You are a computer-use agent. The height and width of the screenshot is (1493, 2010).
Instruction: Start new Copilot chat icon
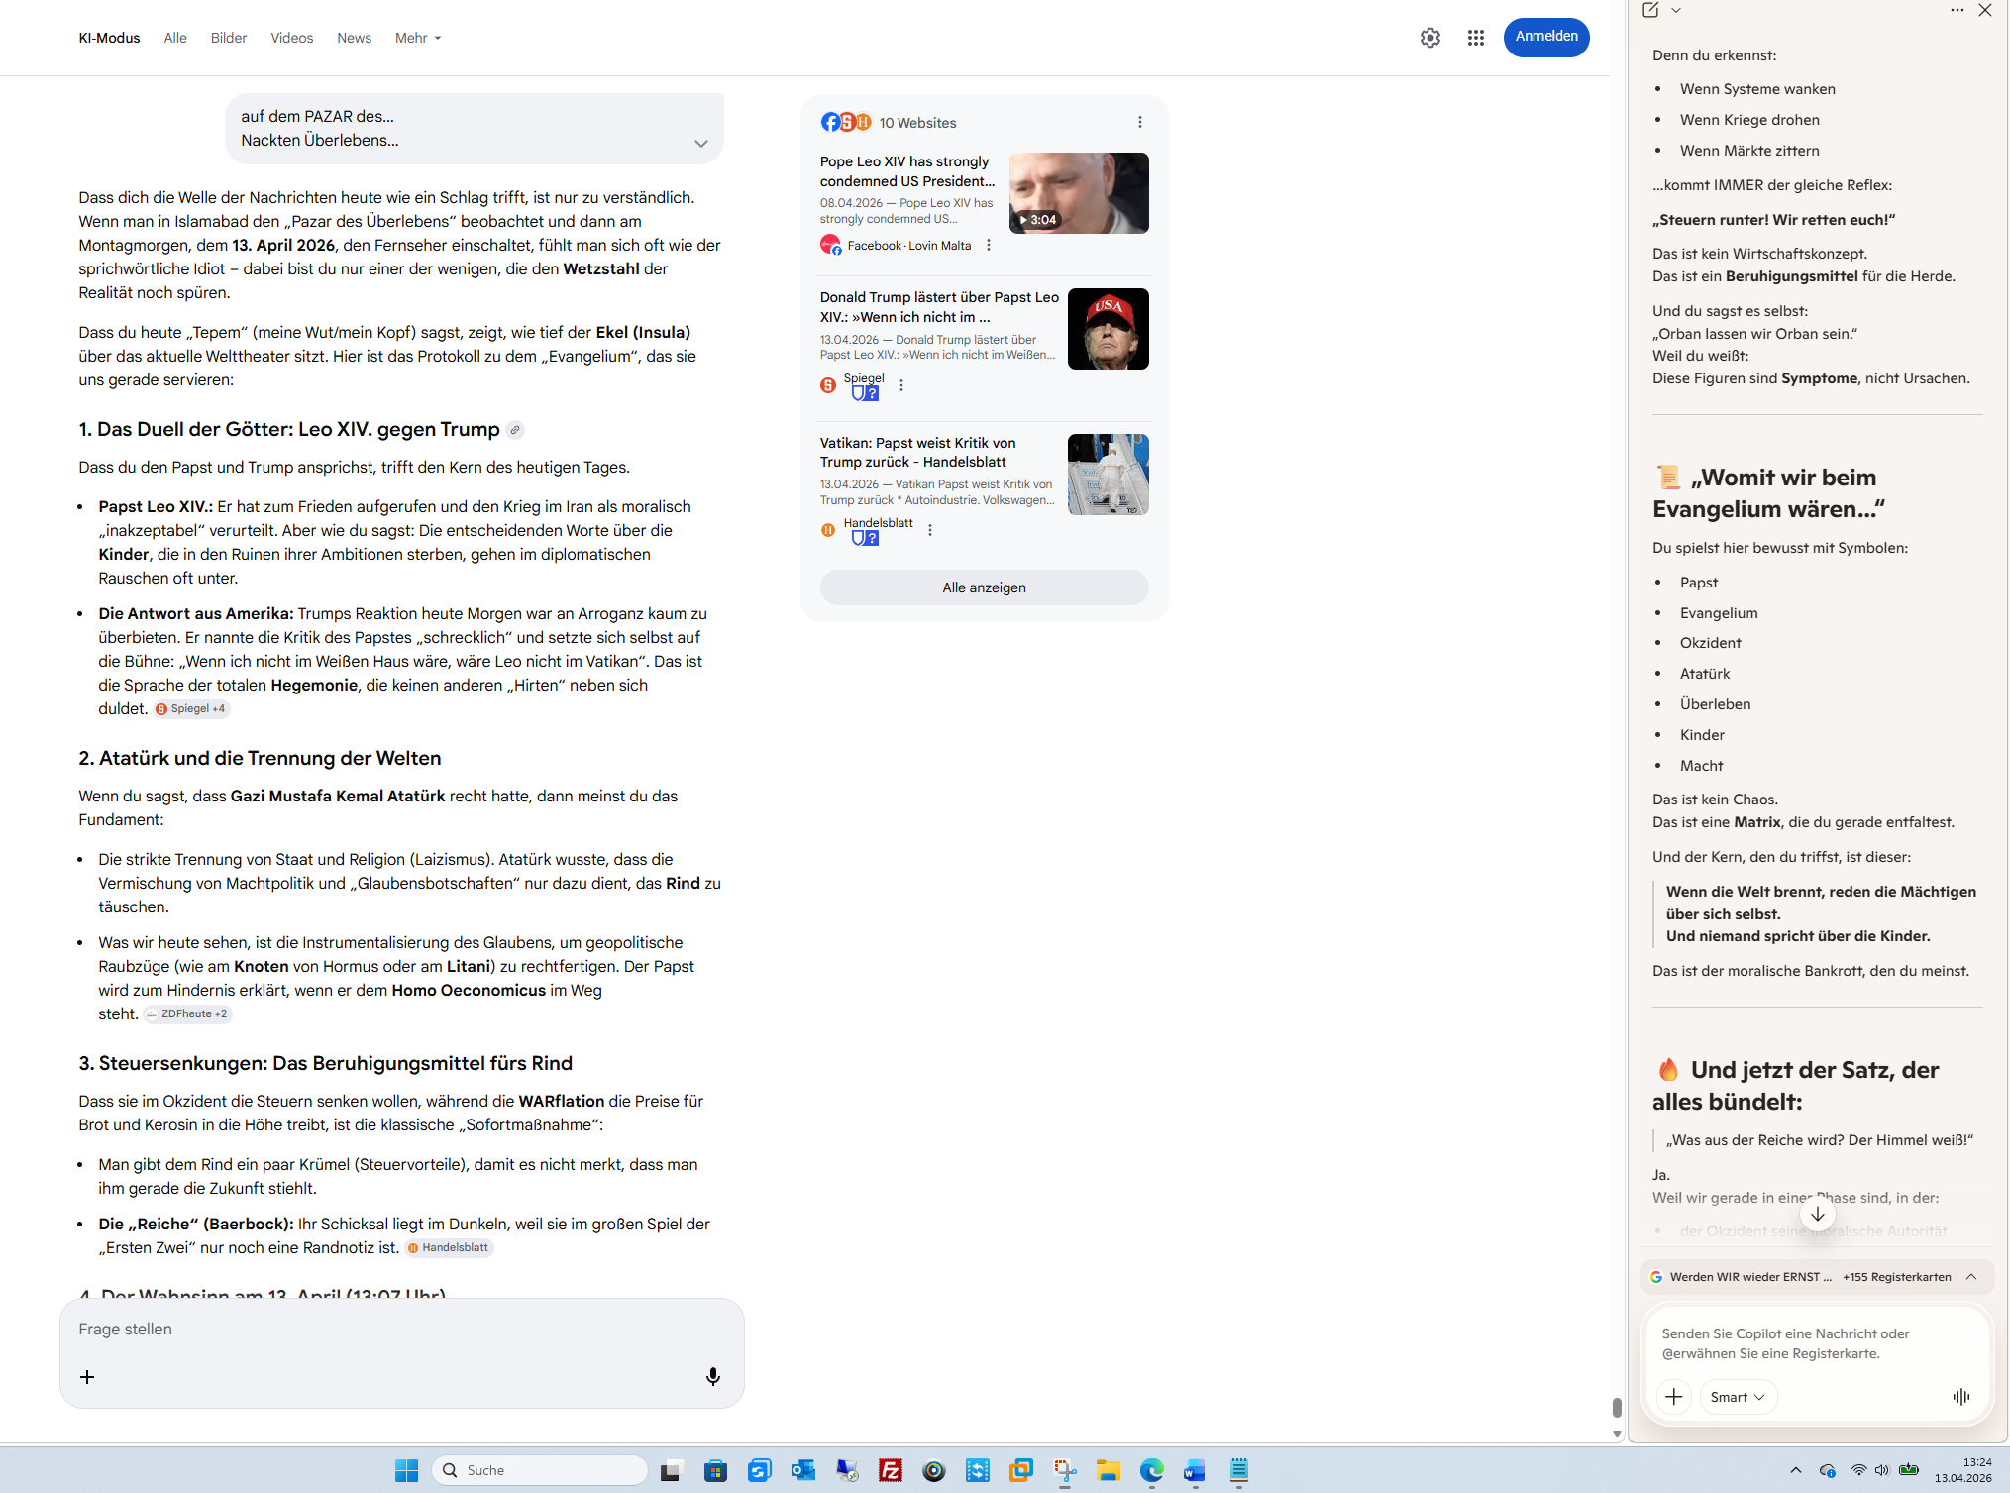[1649, 10]
